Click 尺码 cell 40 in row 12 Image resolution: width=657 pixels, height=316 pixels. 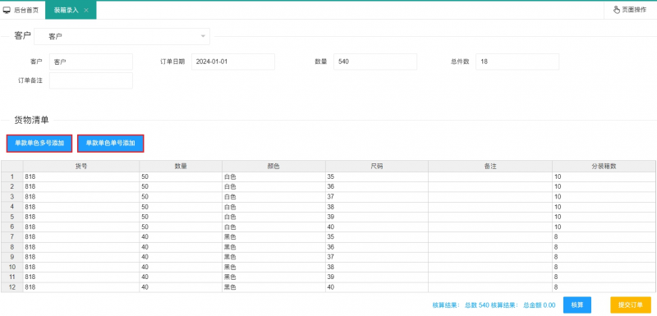coord(377,287)
